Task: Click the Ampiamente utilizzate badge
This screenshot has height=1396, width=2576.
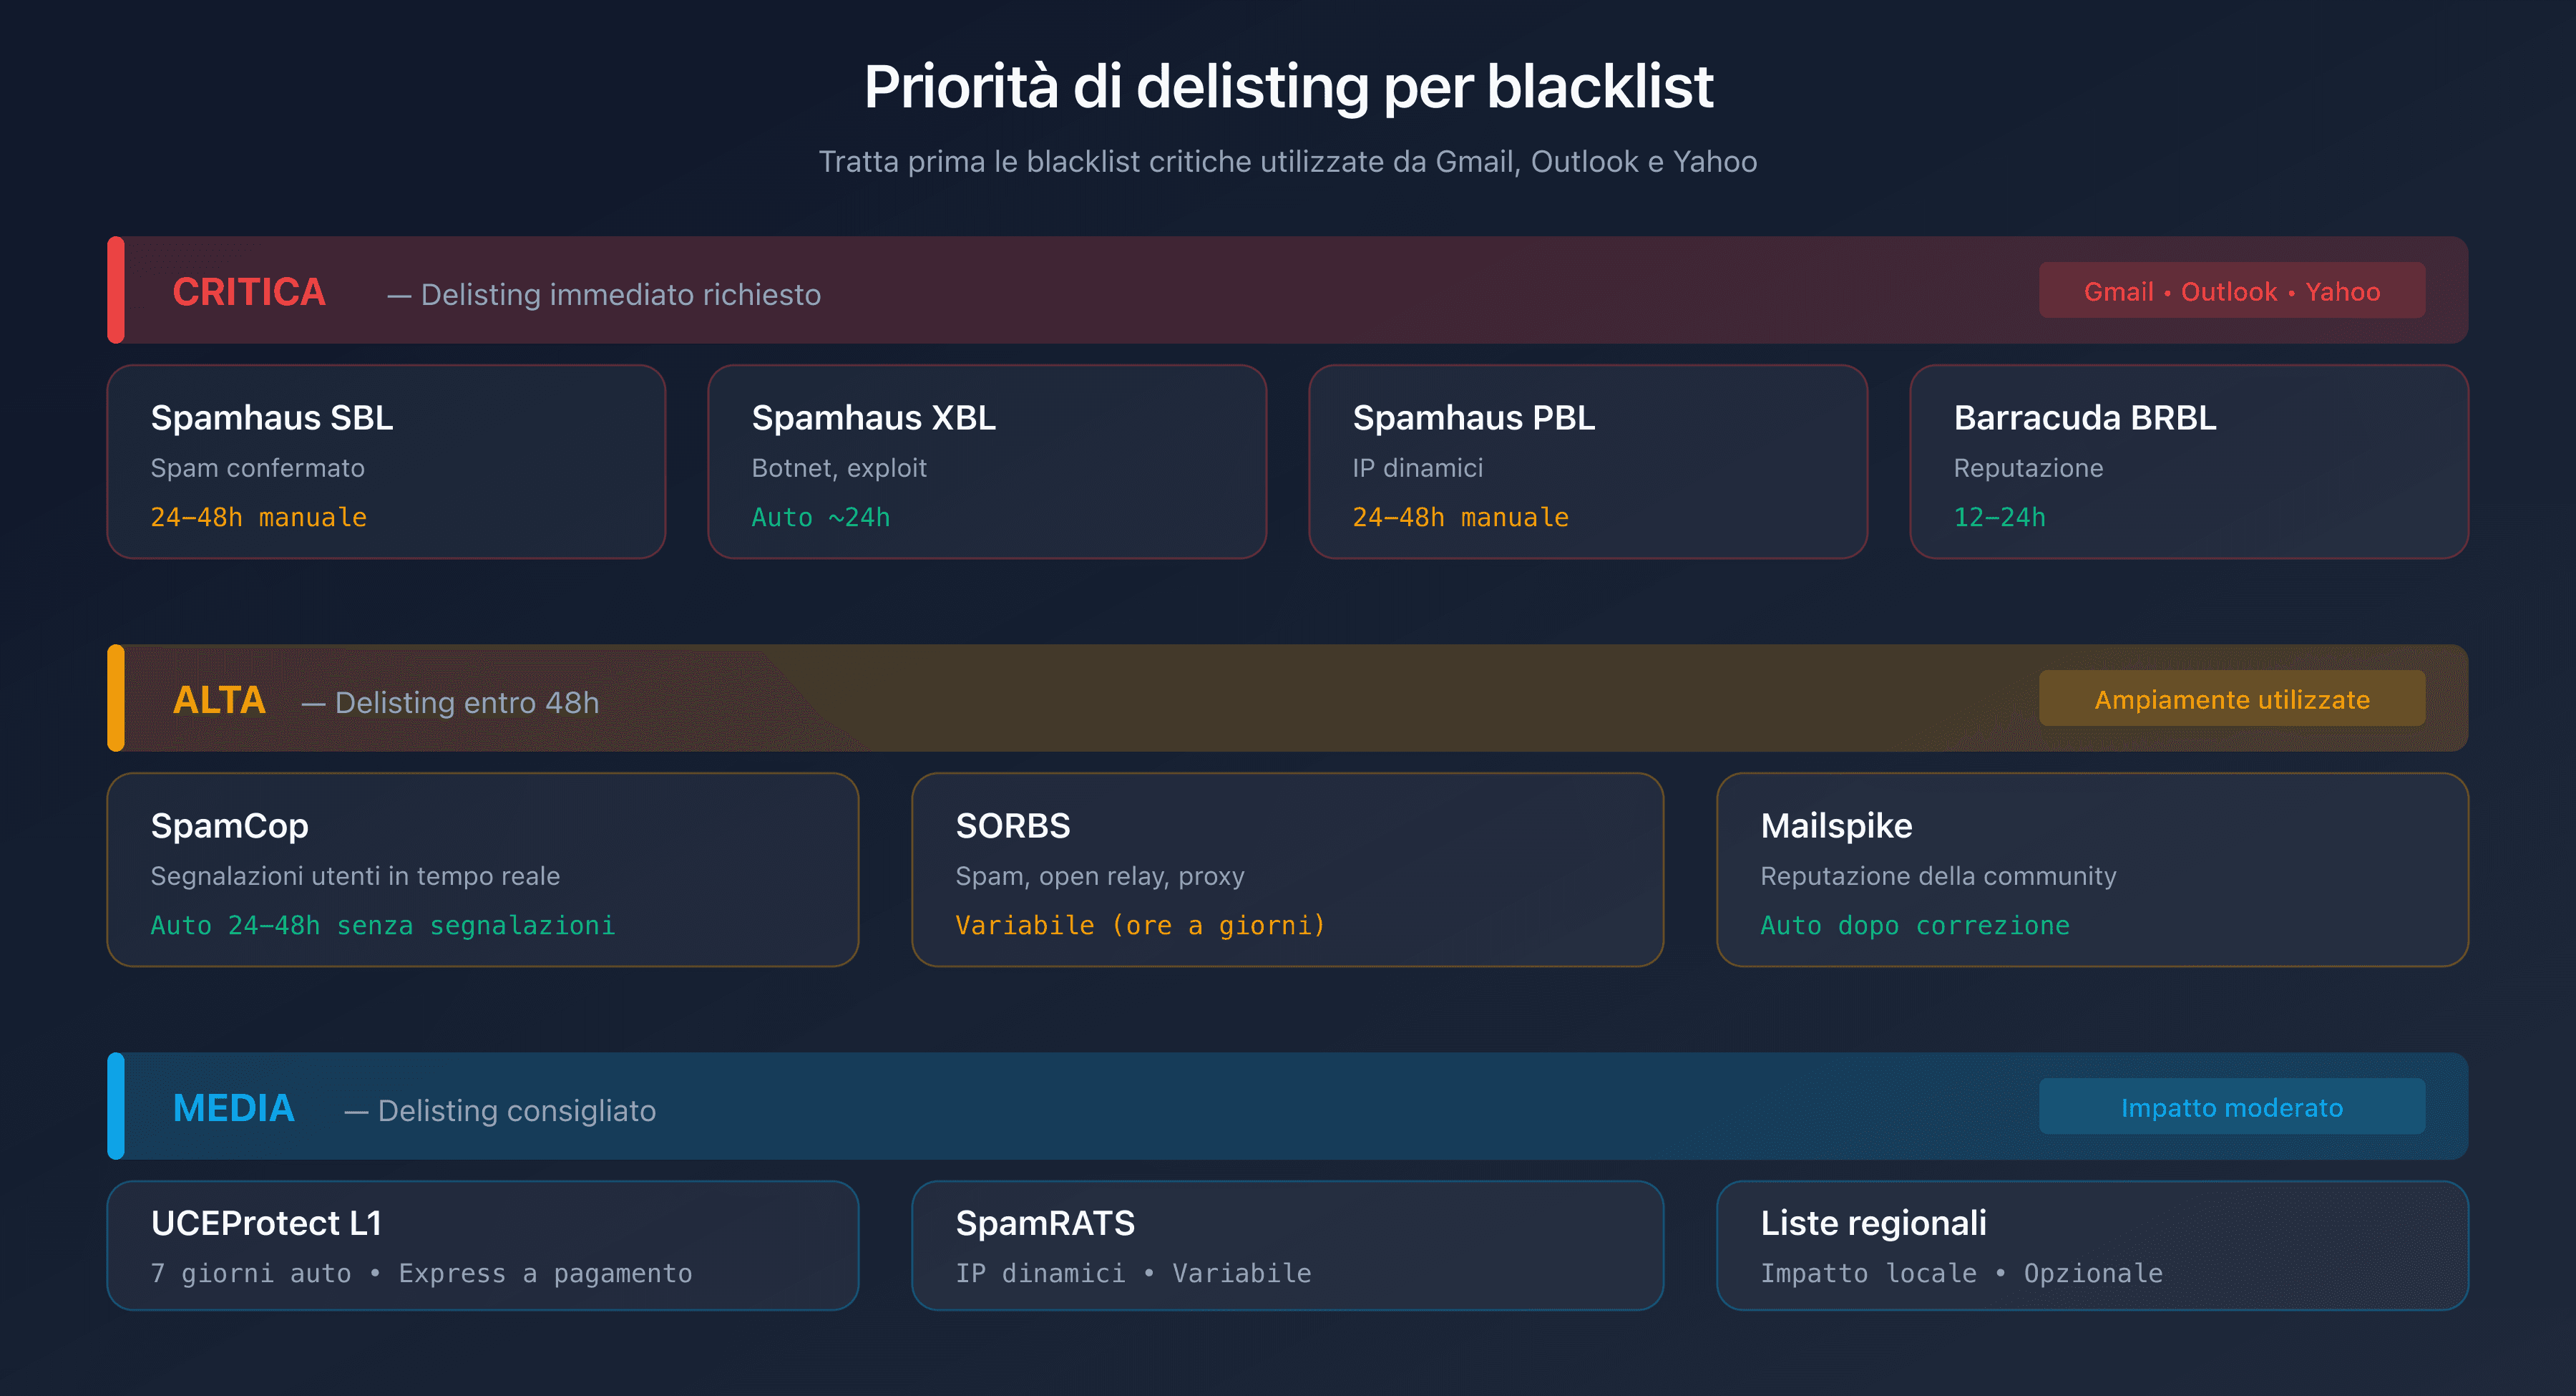Action: click(2232, 699)
